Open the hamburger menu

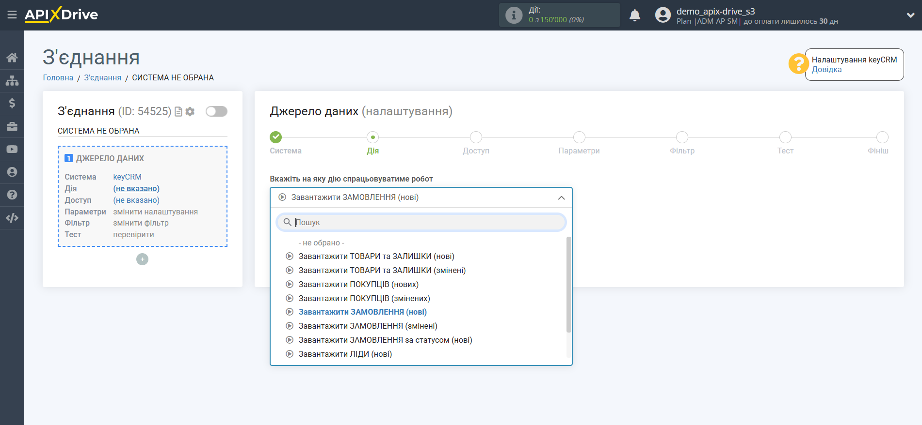tap(12, 15)
